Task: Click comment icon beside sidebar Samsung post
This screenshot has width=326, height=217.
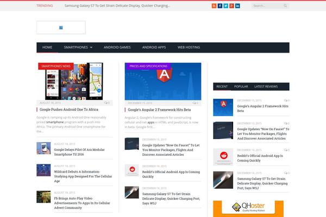Action: [287, 173]
